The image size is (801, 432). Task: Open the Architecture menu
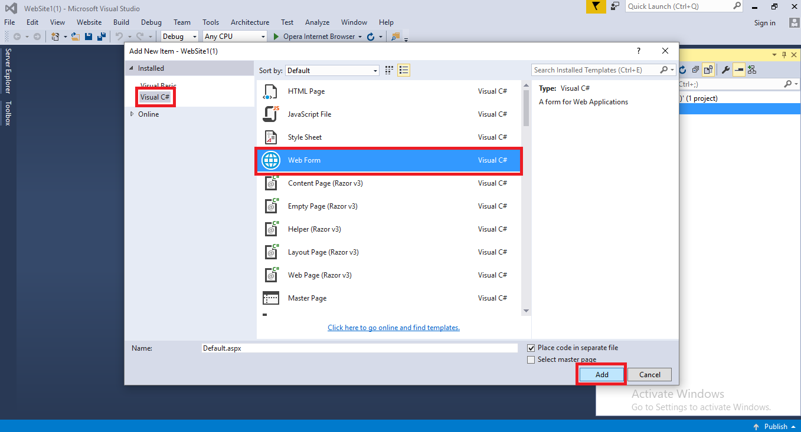point(250,22)
